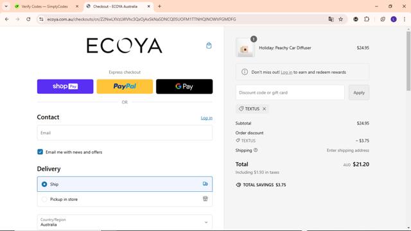Click Including $1.93 in taxes text
The width and height of the screenshot is (411, 231).
click(257, 173)
